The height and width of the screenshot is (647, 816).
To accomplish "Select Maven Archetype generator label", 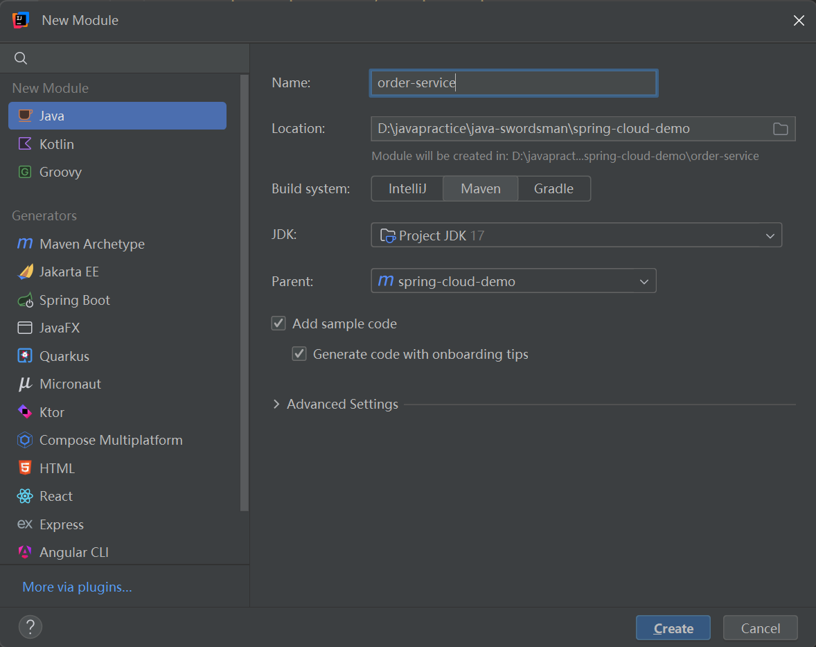I will (x=92, y=244).
